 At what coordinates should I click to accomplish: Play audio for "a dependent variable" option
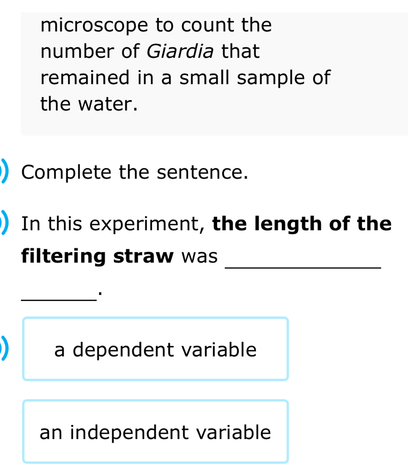point(4,350)
